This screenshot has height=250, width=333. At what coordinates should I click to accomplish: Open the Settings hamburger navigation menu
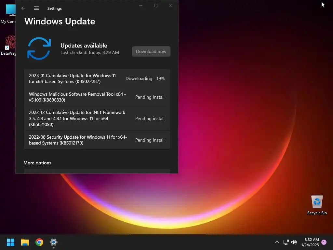point(36,8)
